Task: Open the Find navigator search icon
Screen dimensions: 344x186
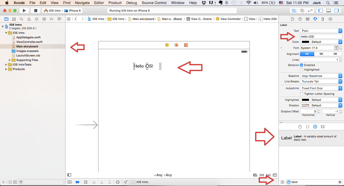Action: [22, 19]
